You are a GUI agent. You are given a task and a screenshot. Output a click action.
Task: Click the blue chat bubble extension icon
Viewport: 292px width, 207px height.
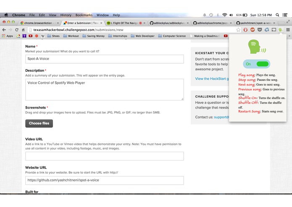[x=267, y=30]
